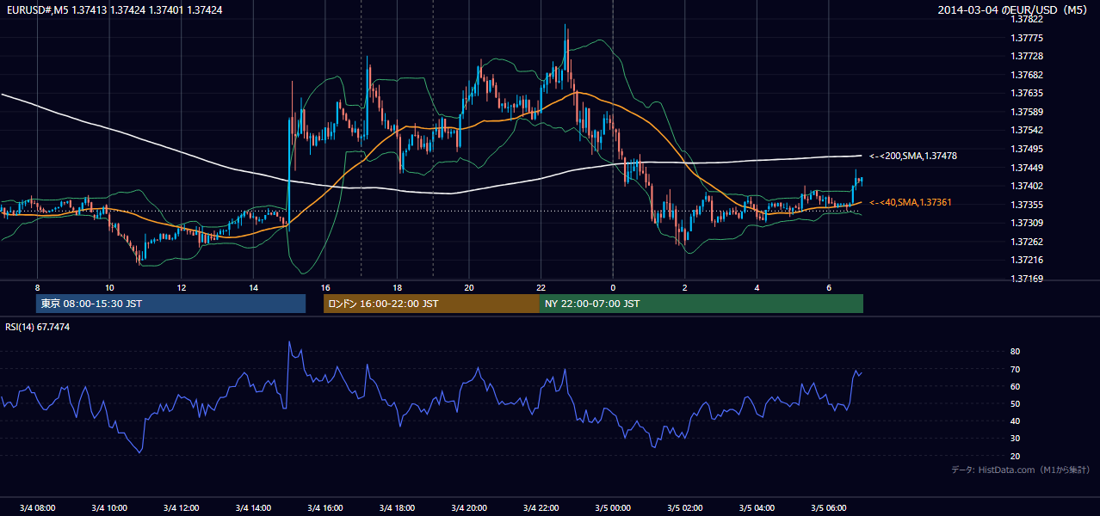This screenshot has width=1100, height=516.
Task: Select price axis value 1.37449
Action: [1029, 168]
